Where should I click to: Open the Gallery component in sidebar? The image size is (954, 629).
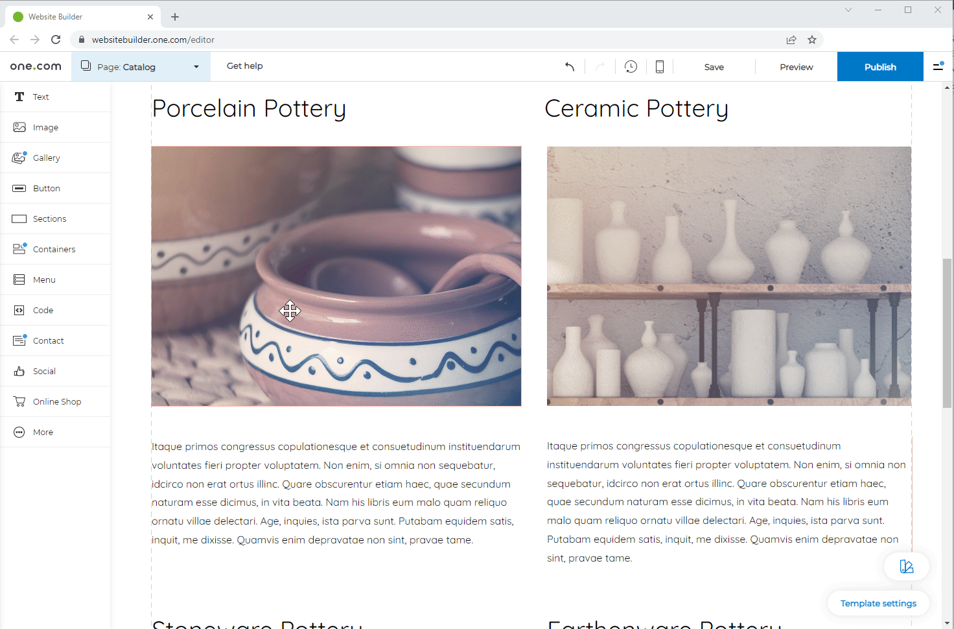click(46, 158)
